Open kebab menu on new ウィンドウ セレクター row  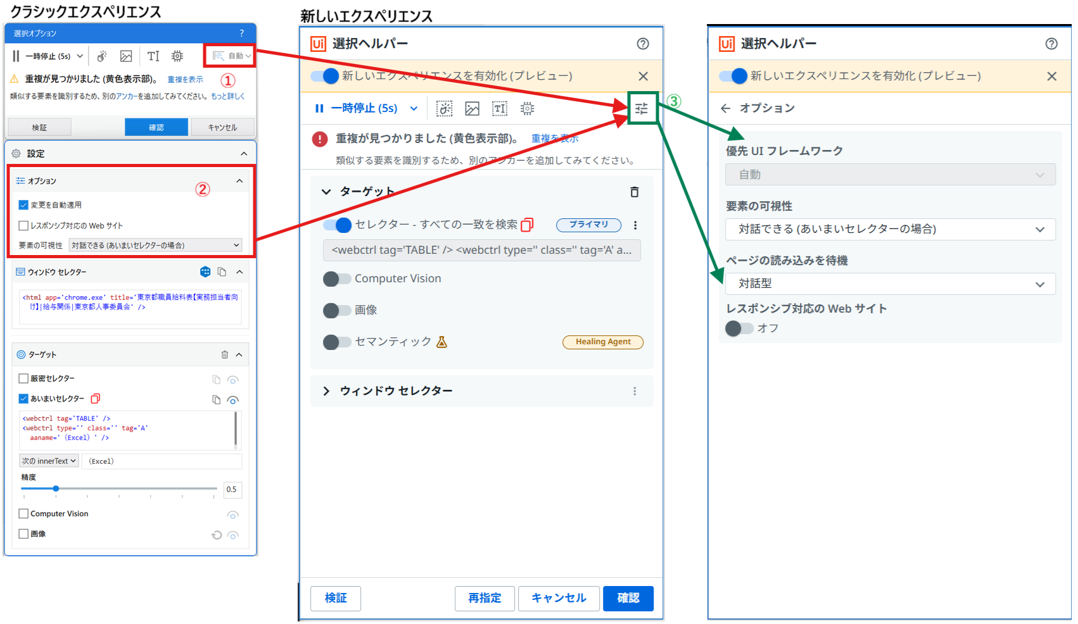pos(635,391)
